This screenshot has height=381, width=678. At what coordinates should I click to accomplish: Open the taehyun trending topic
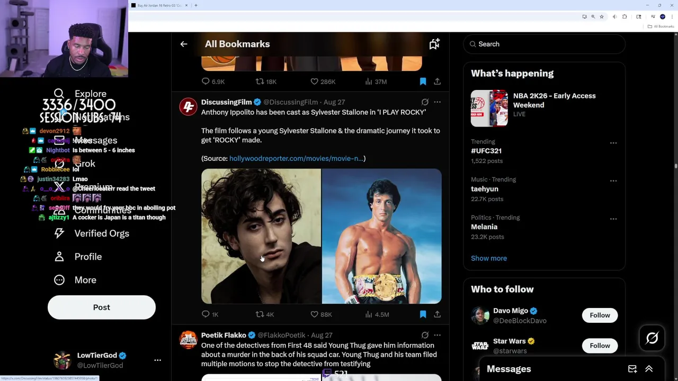pyautogui.click(x=485, y=189)
